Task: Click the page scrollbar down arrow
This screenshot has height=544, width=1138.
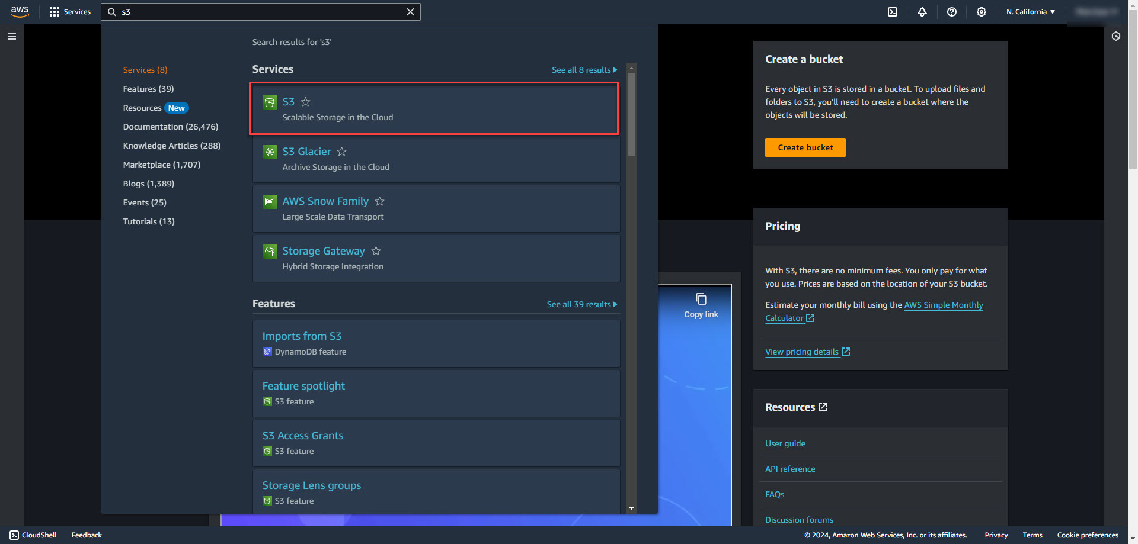Action: 1133,539
